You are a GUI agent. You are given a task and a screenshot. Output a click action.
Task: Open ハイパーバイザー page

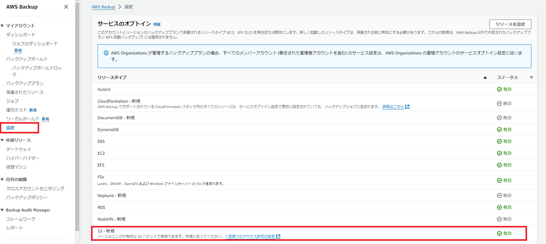click(23, 158)
